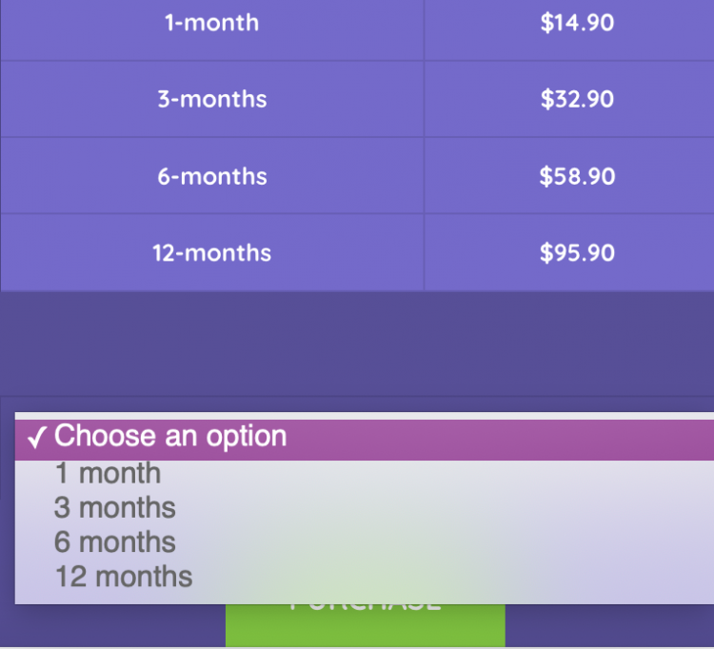
Task: Click the dark area left of Purchase button
Action: [x=112, y=626]
